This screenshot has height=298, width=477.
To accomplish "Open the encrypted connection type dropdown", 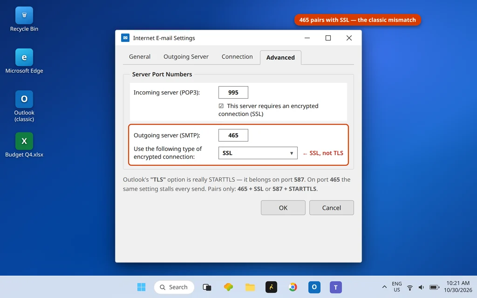I will point(258,153).
